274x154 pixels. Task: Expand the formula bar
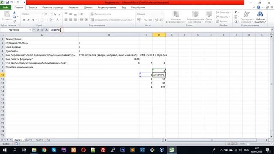[272, 30]
